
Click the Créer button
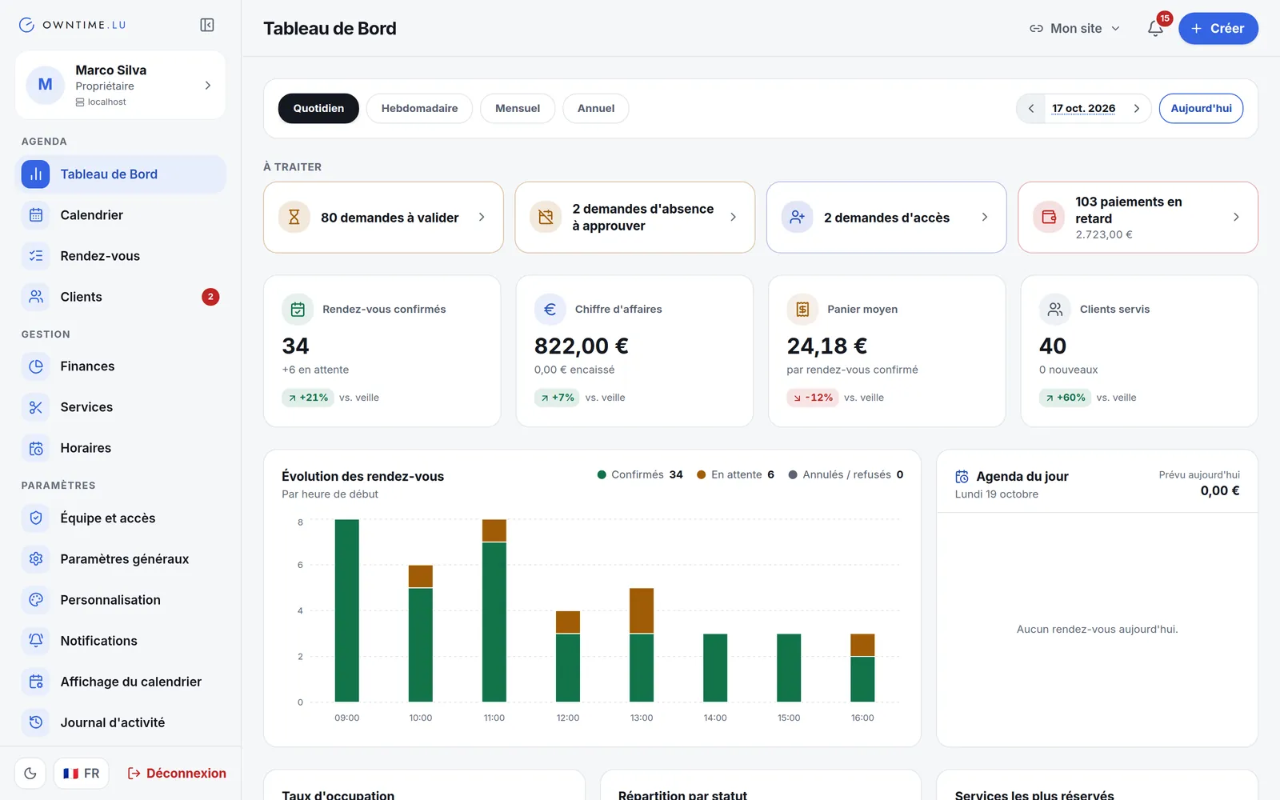tap(1218, 28)
